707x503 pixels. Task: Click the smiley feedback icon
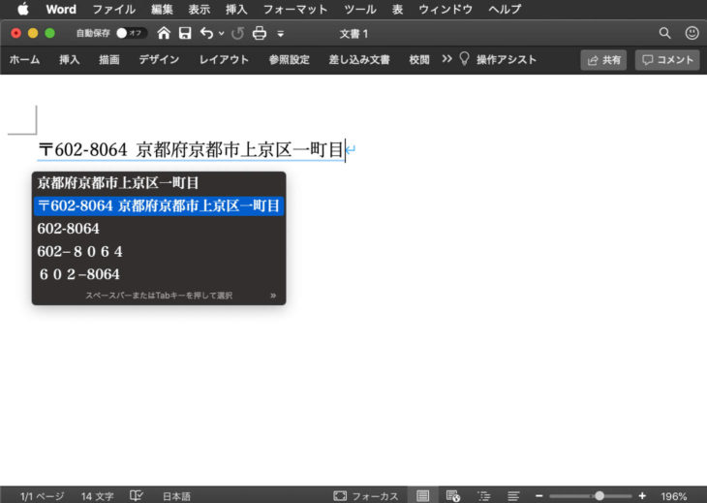point(692,33)
